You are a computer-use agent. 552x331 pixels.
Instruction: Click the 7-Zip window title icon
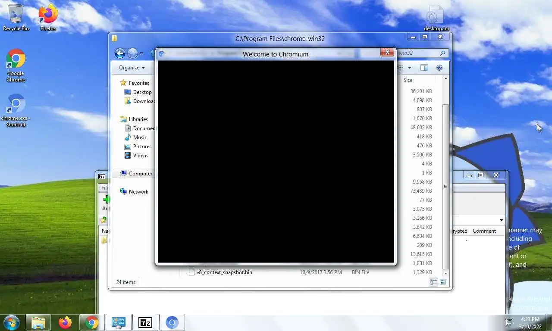click(x=102, y=176)
